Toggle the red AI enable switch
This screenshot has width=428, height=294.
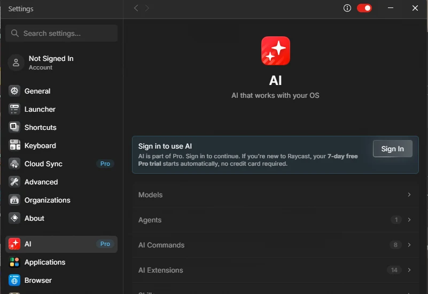point(364,8)
